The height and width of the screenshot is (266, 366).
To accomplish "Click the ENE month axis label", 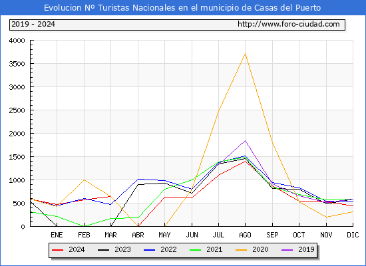I will (x=57, y=235).
